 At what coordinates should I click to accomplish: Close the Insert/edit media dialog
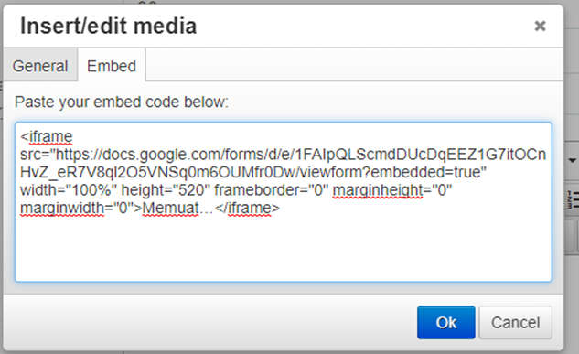[x=540, y=26]
